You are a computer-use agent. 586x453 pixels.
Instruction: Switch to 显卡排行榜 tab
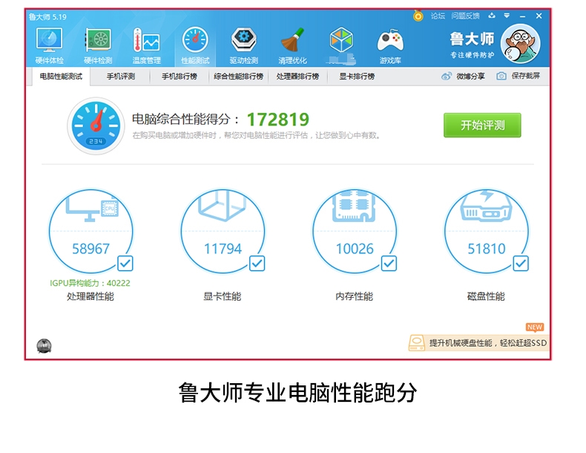pos(357,76)
